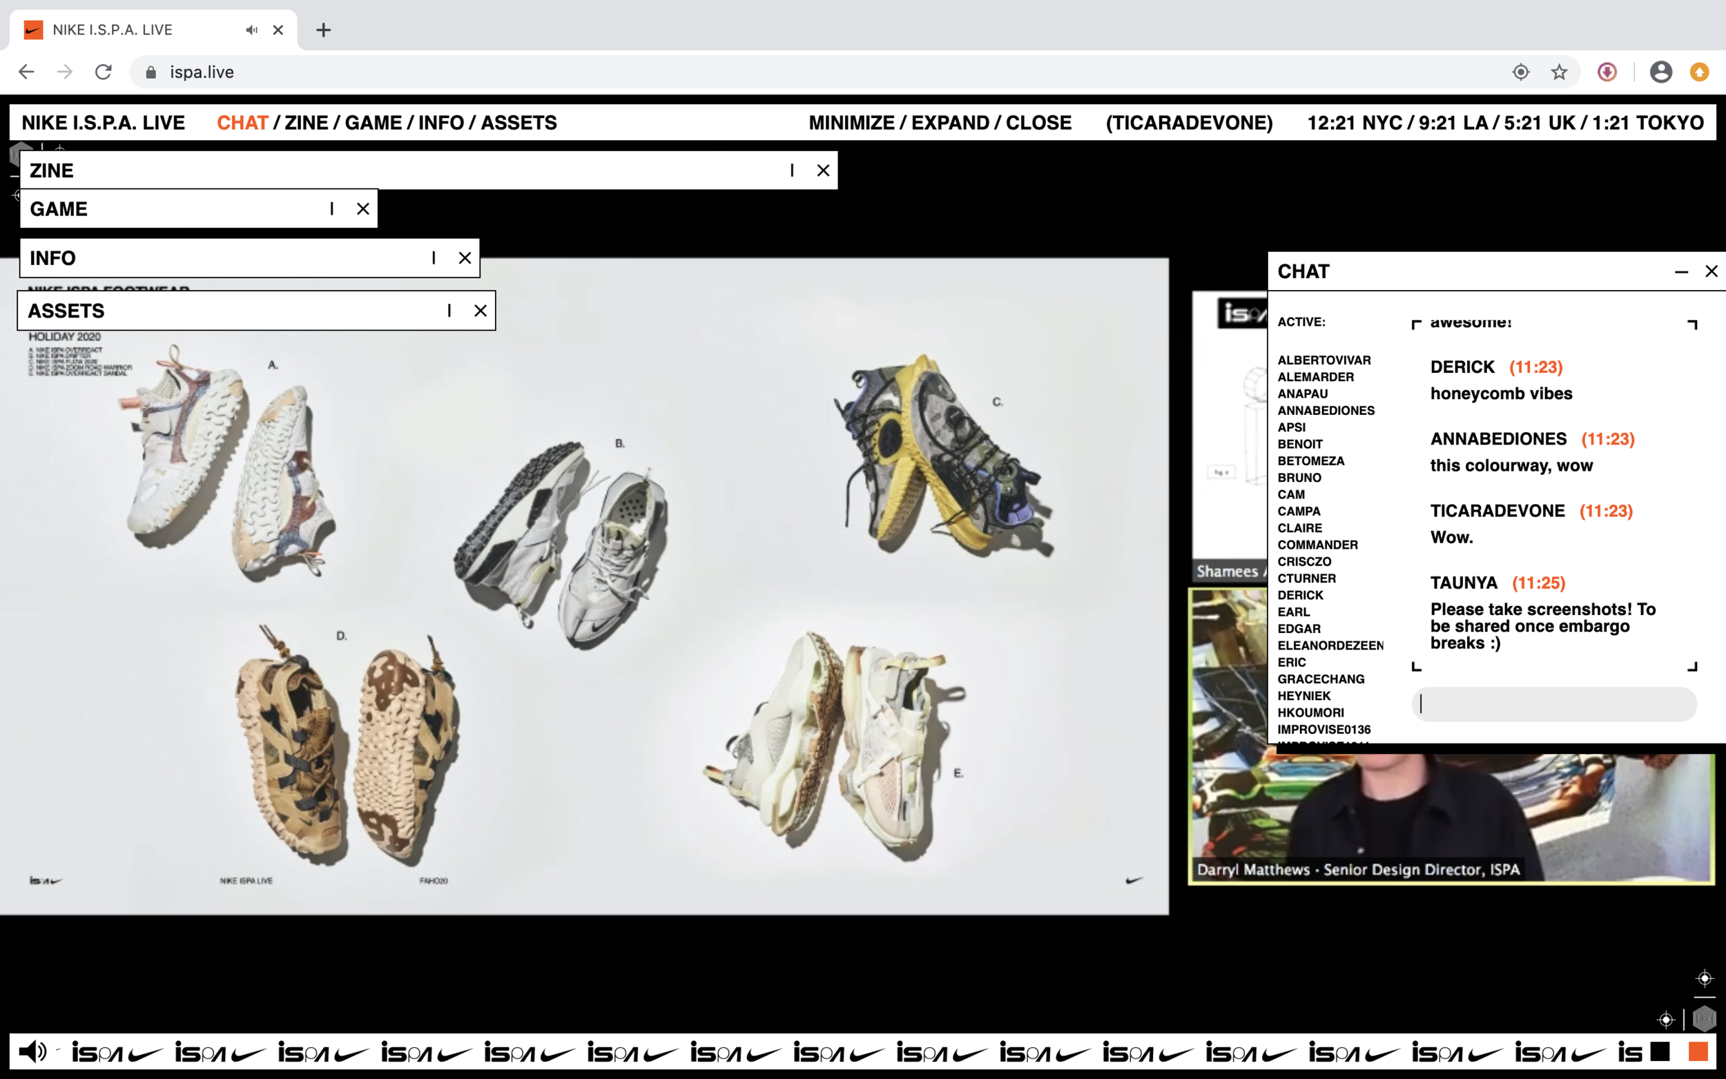Image resolution: width=1726 pixels, height=1079 pixels.
Task: Select ASSETS in the top navigation
Action: [x=518, y=123]
